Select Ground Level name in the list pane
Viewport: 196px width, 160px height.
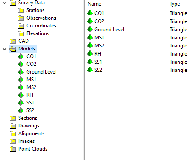point(109,30)
